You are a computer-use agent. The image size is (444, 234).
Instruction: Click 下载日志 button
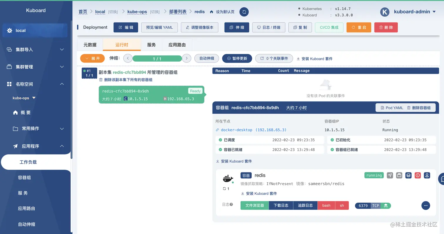pos(281,206)
